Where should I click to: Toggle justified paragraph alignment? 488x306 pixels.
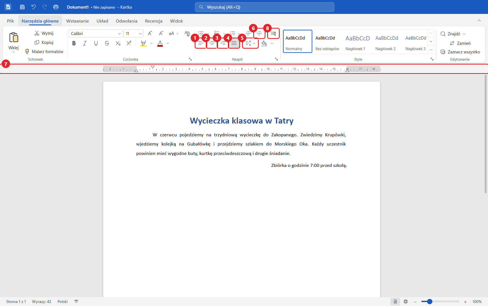(x=234, y=43)
